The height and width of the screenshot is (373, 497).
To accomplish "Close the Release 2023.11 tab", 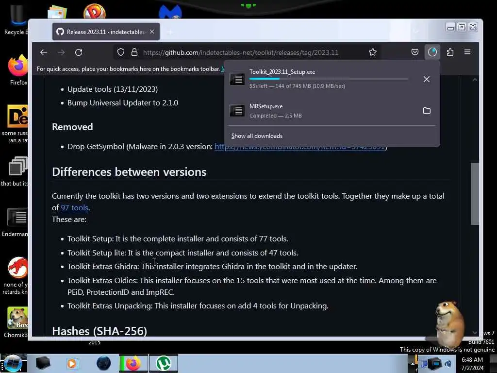I will (152, 32).
